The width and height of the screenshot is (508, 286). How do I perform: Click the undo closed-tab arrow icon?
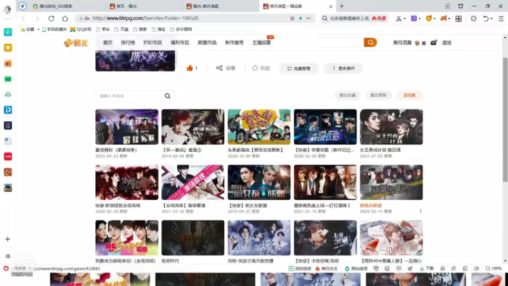point(486,19)
